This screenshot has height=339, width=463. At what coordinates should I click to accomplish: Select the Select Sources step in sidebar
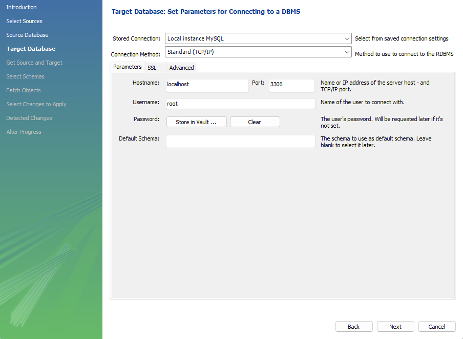(24, 21)
